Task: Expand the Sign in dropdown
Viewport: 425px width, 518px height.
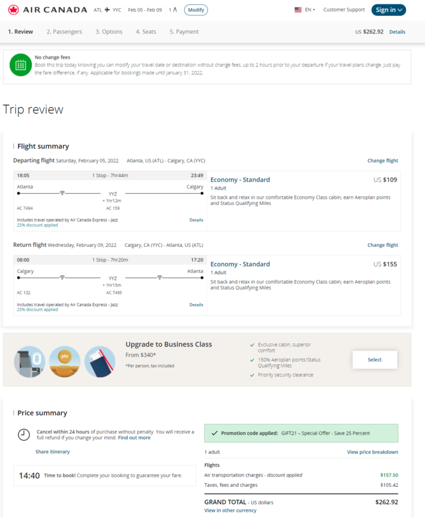Action: click(x=389, y=10)
